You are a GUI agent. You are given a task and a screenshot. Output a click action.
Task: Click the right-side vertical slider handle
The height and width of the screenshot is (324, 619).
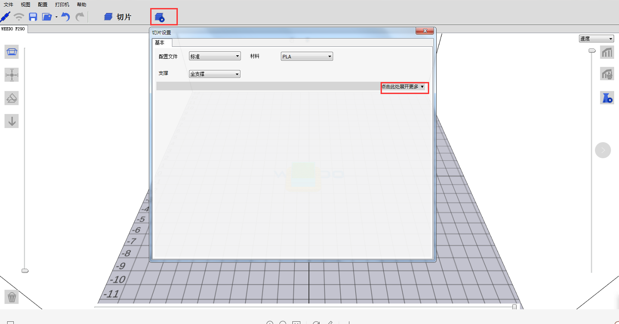592,51
